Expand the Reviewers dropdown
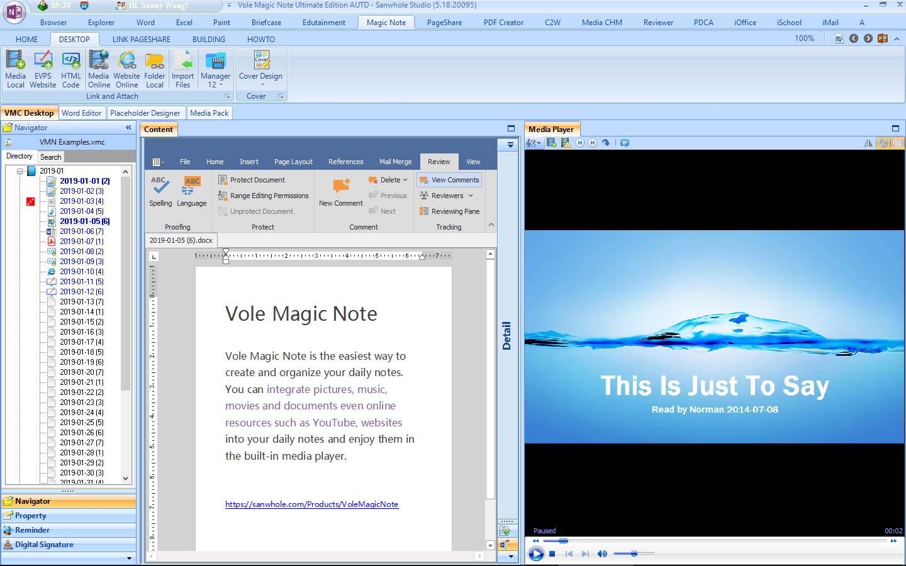This screenshot has width=906, height=566. point(471,196)
